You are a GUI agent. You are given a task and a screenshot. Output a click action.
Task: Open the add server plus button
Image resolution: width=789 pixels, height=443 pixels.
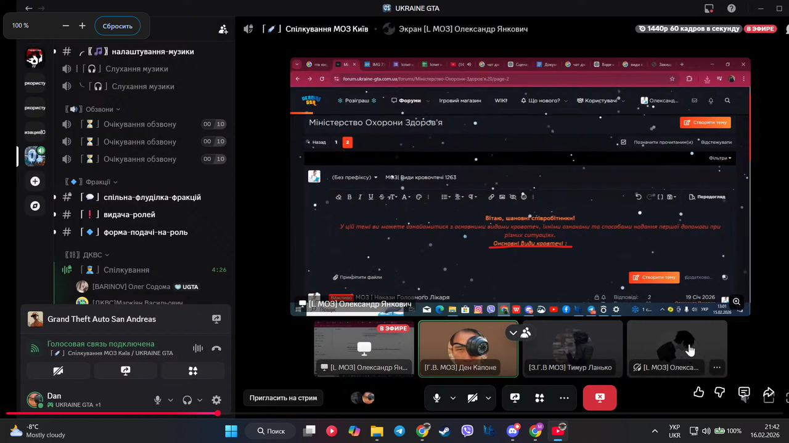pos(35,182)
